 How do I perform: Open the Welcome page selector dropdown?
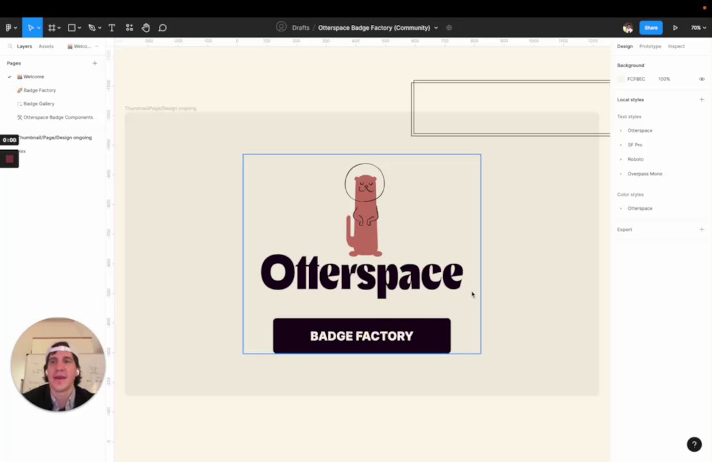point(83,46)
